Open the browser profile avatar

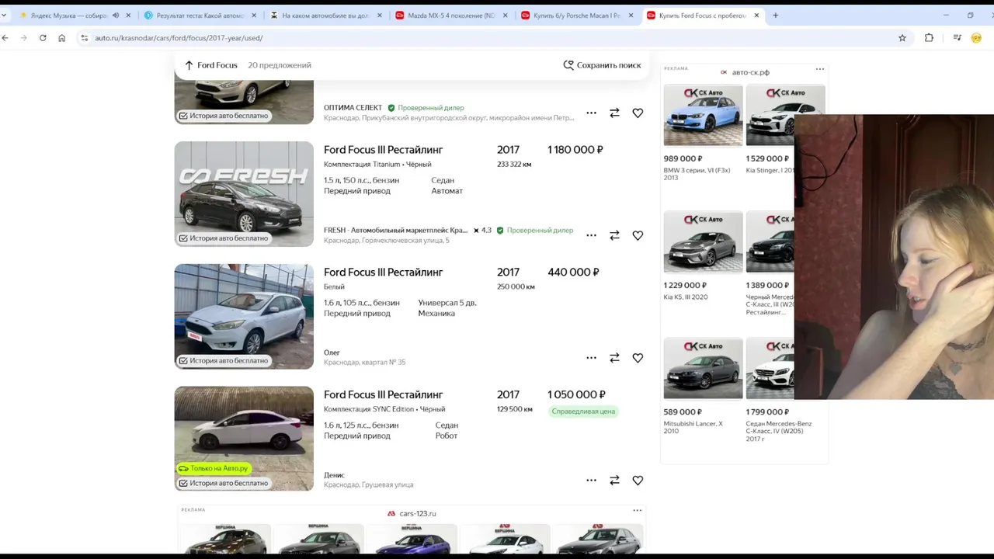click(x=977, y=38)
